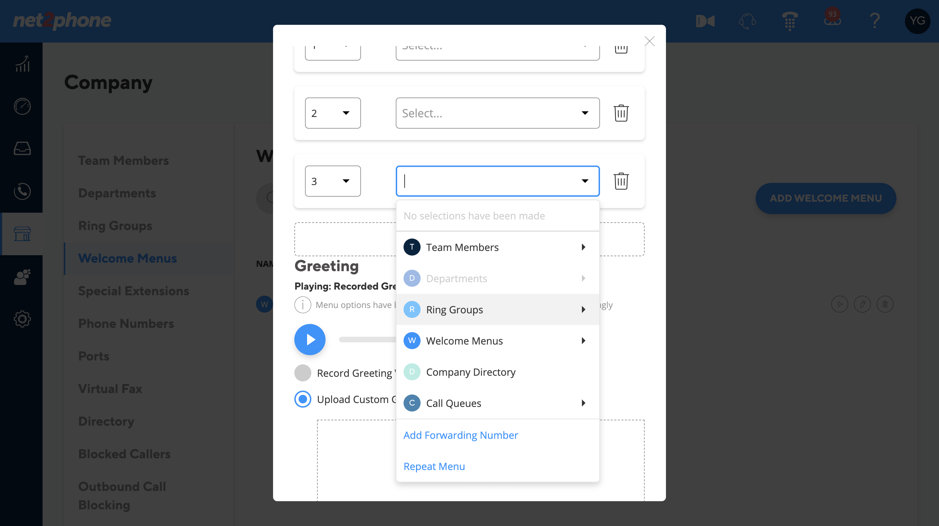Screen dimensions: 939x526
Task: Delete menu option row 3
Action: [x=621, y=181]
